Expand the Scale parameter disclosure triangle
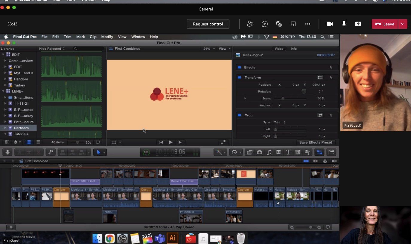This screenshot has width=411, height=244. pyautogui.click(x=245, y=98)
